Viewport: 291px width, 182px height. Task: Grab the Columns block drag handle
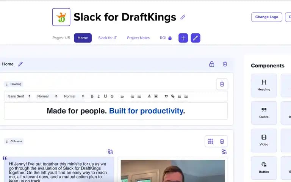[x=7, y=141]
